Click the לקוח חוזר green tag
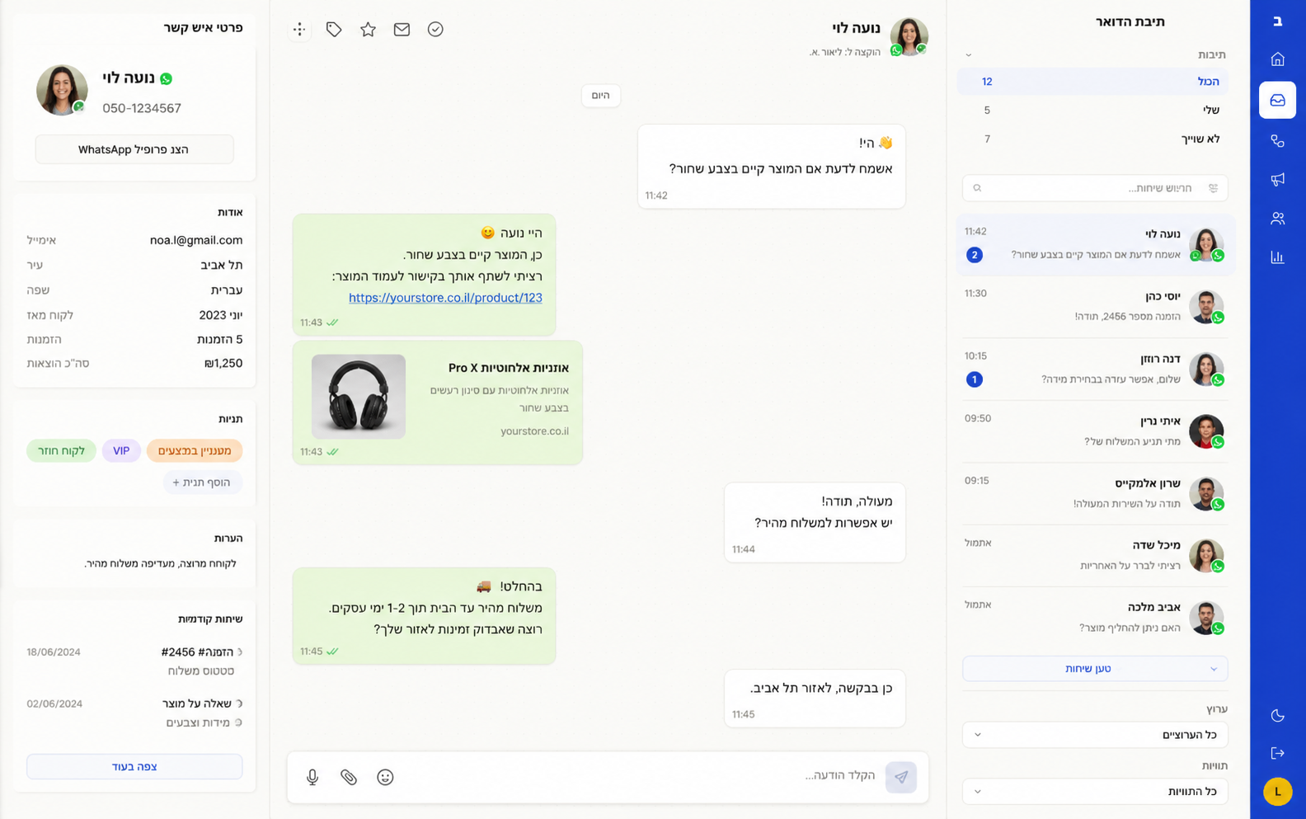The width and height of the screenshot is (1306, 819). tap(61, 450)
